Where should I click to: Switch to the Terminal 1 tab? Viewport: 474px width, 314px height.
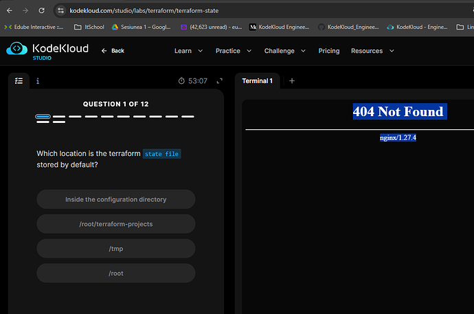tap(257, 80)
